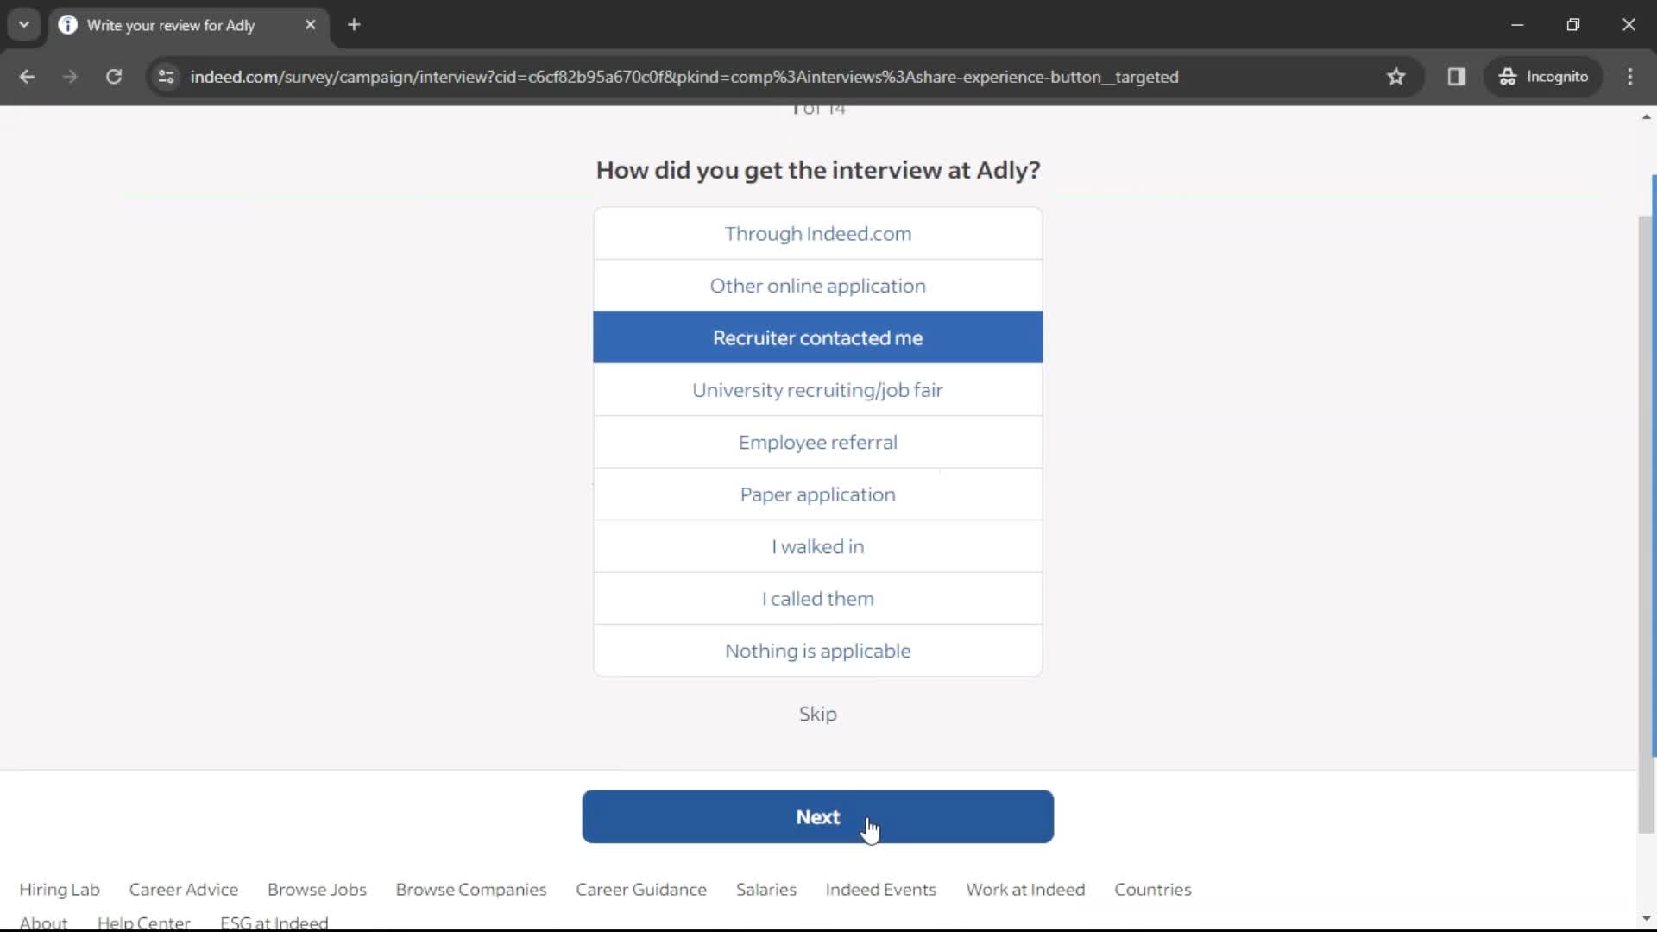Click the back navigation arrow icon
1657x932 pixels.
(x=28, y=76)
